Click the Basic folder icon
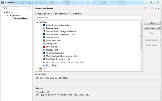Screen dimensions: 162x101 [41, 22]
